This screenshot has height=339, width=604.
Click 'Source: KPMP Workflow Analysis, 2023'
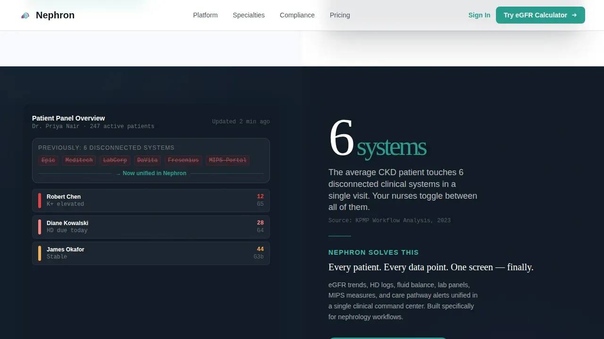(x=389, y=220)
